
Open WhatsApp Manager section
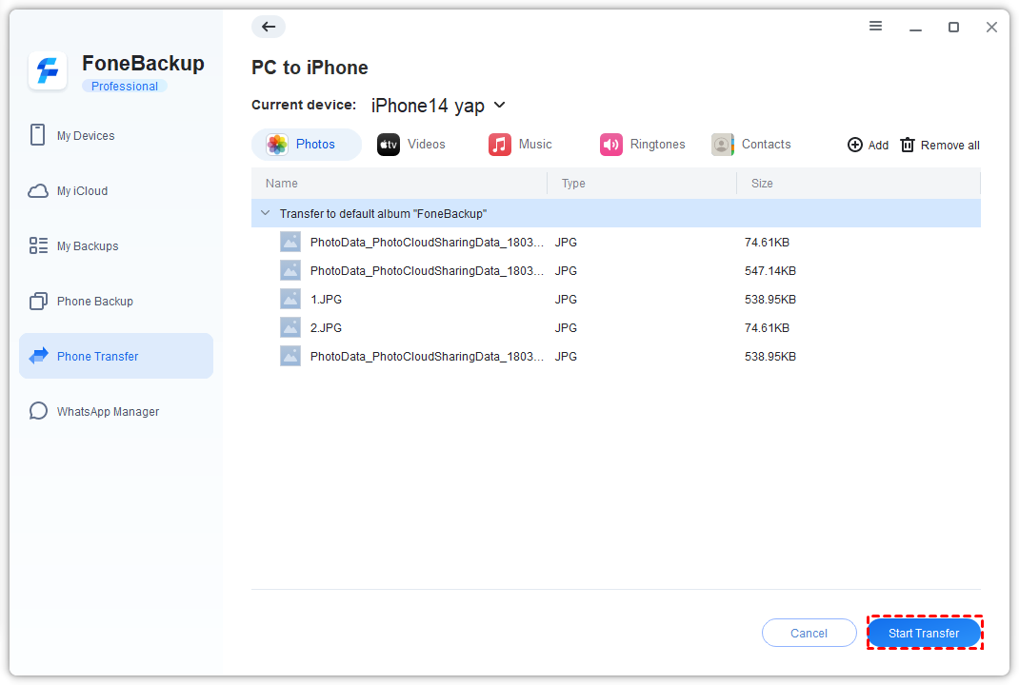(116, 411)
